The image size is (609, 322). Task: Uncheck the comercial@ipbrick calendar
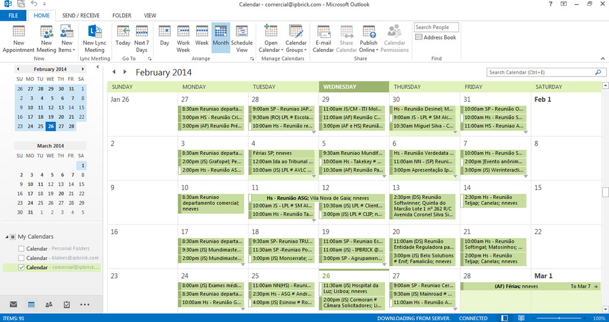pos(21,267)
